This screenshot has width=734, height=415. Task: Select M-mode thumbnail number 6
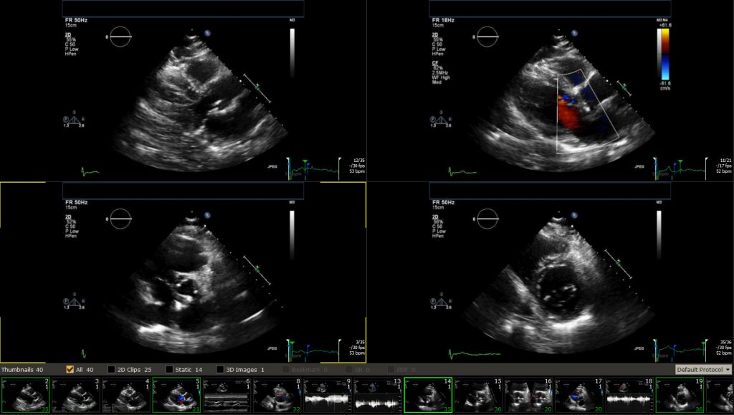[x=227, y=396]
